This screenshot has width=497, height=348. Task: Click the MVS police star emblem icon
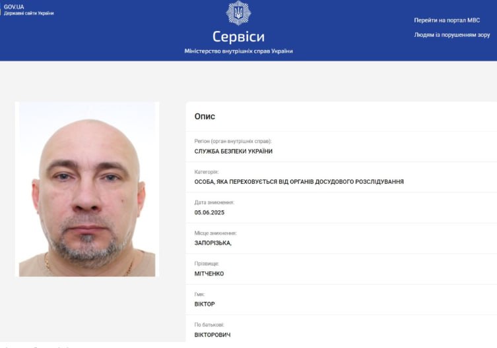[238, 13]
